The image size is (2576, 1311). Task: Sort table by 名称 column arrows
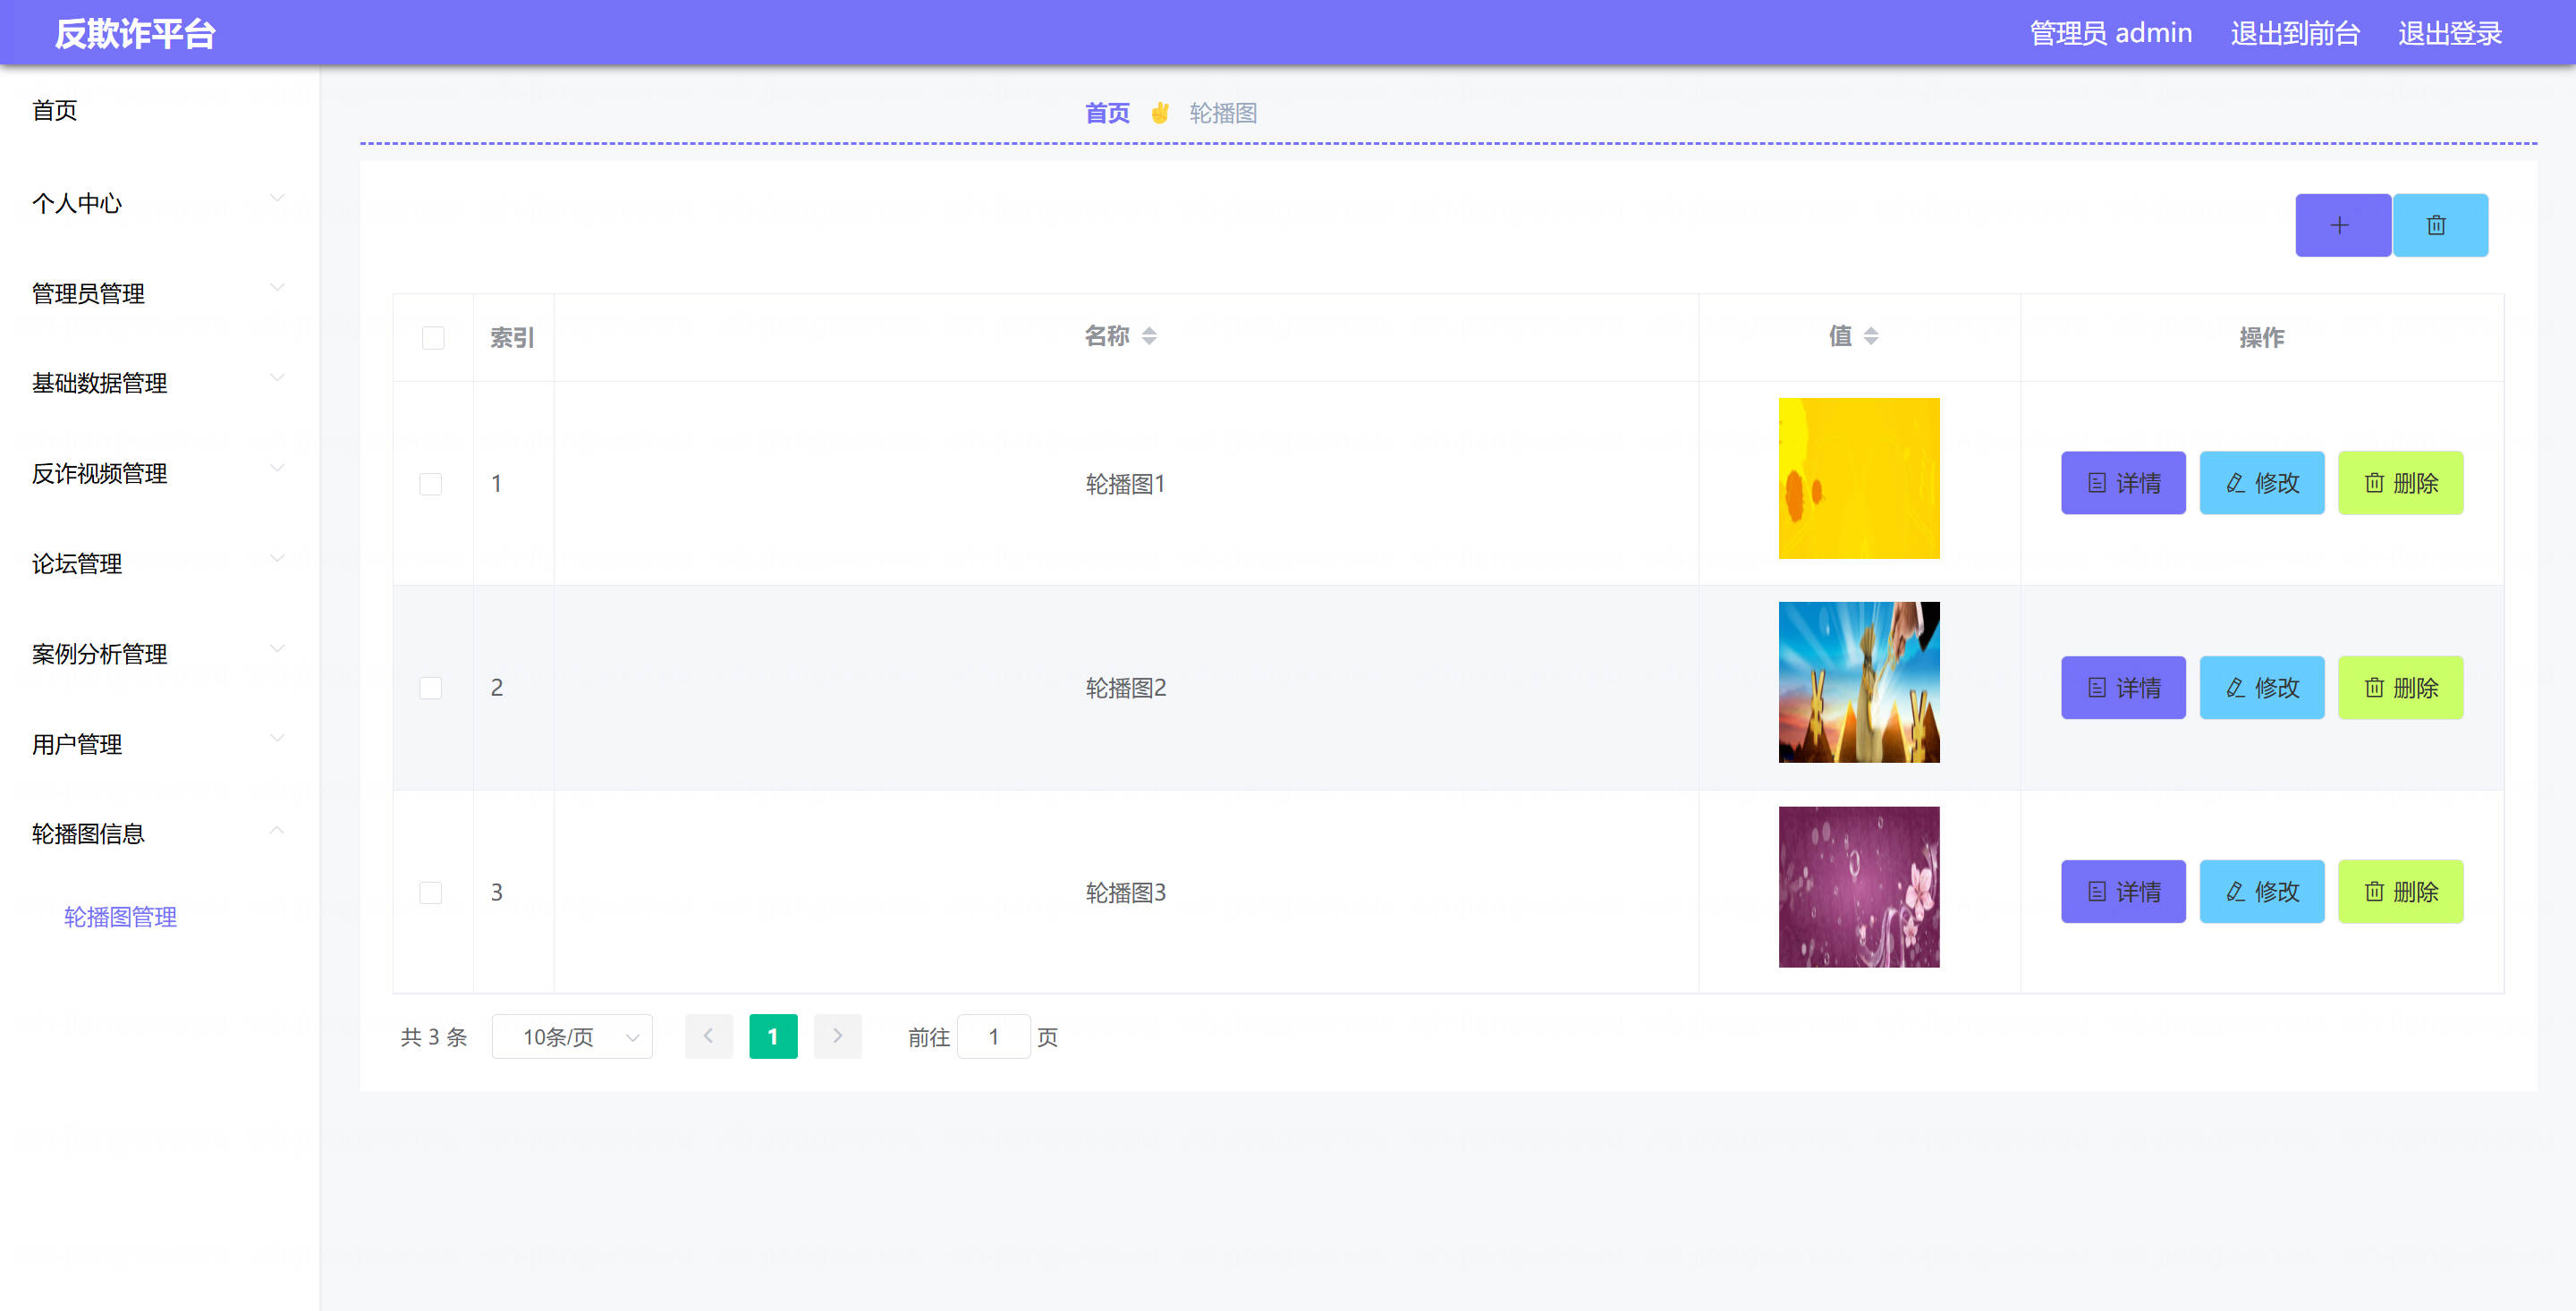1149,336
